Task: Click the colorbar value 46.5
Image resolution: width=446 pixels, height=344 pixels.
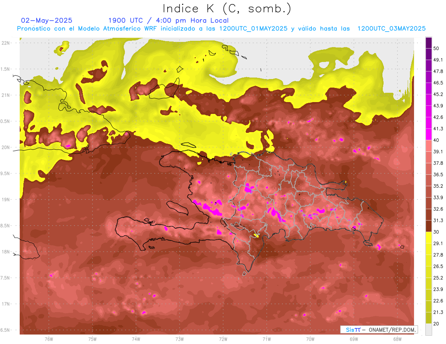Action: pyautogui.click(x=438, y=83)
